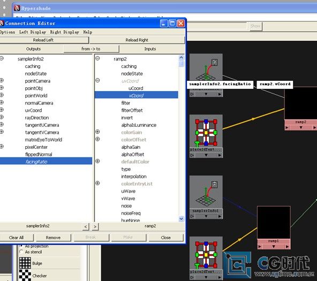Open the Options menu
317x281 pixels.
pos(7,32)
